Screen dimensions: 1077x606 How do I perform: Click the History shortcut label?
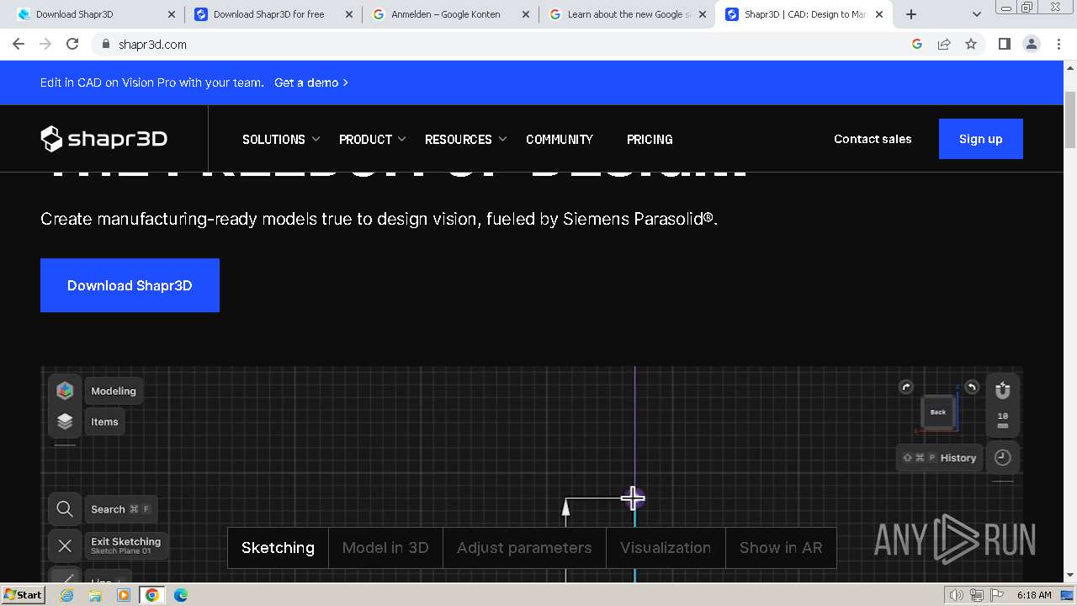coord(939,458)
